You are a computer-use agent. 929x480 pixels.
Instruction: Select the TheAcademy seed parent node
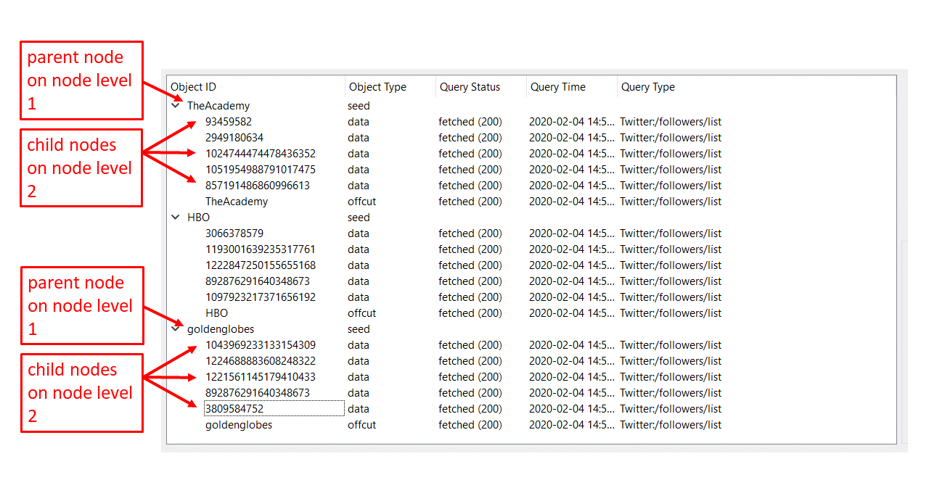[x=218, y=106]
